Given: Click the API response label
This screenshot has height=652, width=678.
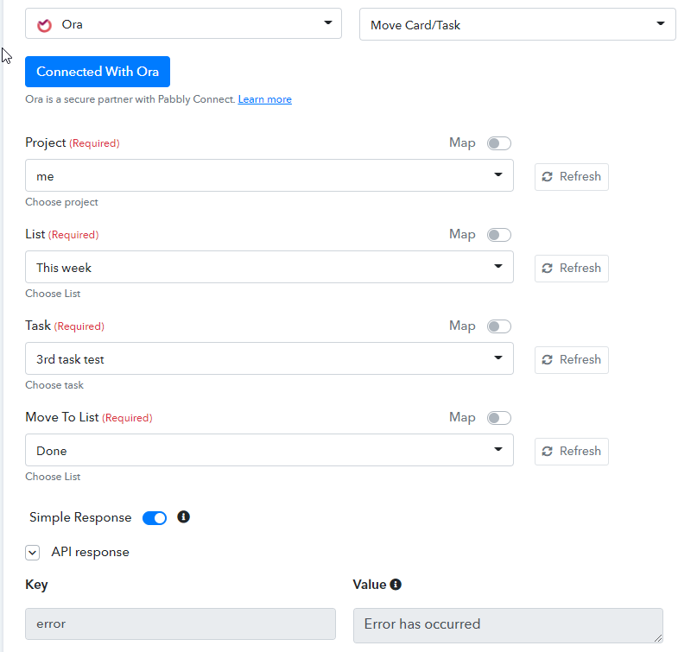Looking at the screenshot, I should coord(91,552).
